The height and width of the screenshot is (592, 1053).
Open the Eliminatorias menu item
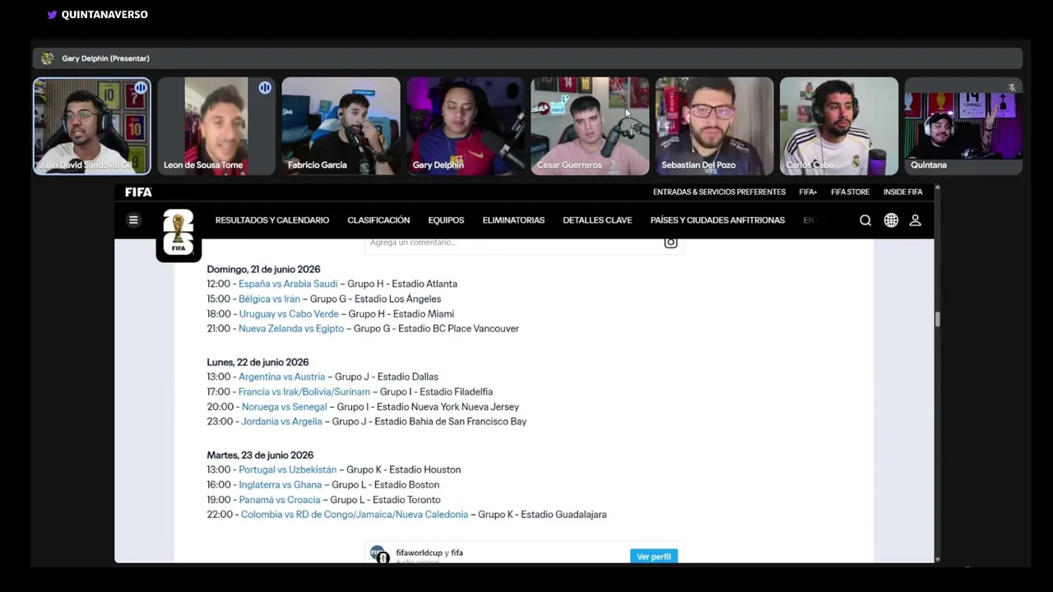(x=513, y=220)
